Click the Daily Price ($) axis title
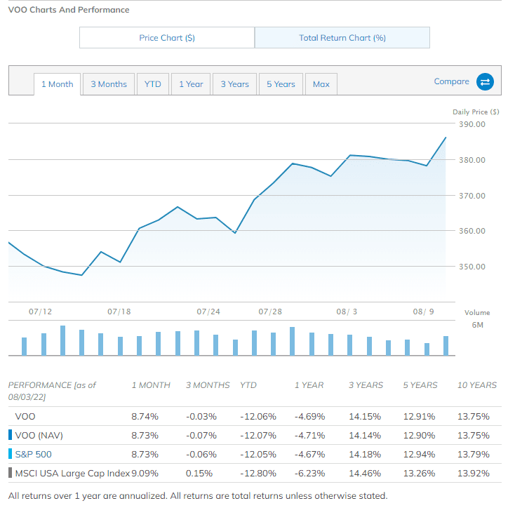 click(x=476, y=112)
